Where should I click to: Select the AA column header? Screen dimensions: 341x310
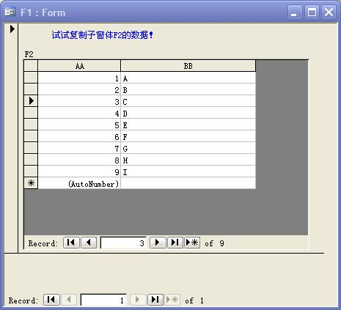pos(79,66)
